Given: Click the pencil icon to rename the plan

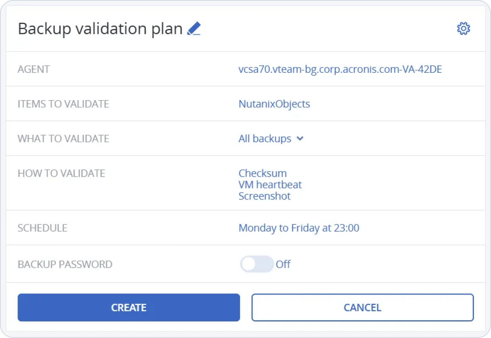Looking at the screenshot, I should click(194, 29).
